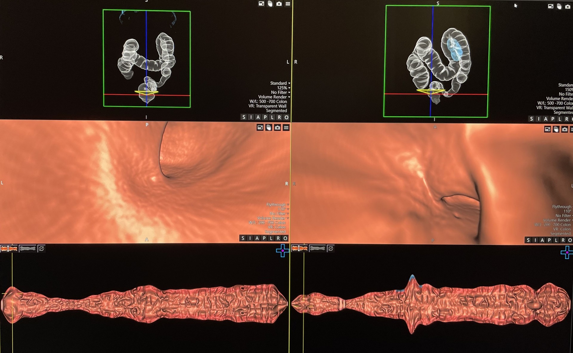Open hamburger menu of top-left 3D colon view
Screen dimensions: 573x353
(288, 4)
